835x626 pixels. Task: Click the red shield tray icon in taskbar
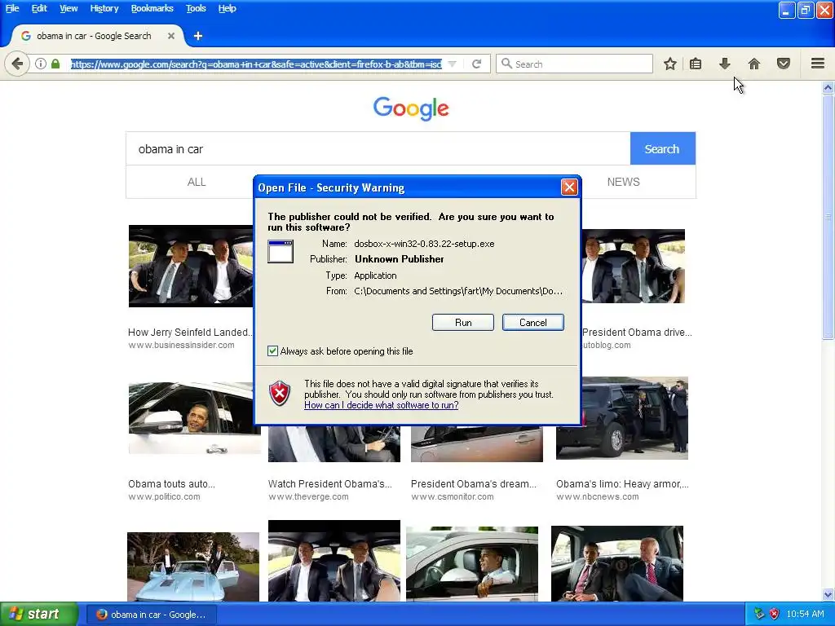(x=775, y=614)
